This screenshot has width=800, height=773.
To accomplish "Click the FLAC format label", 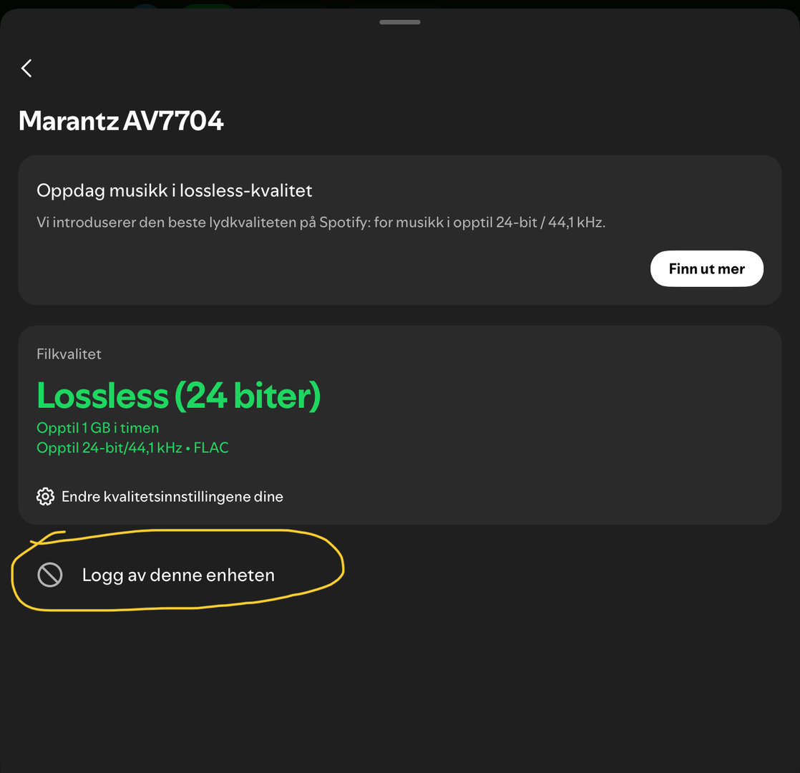I will click(212, 449).
